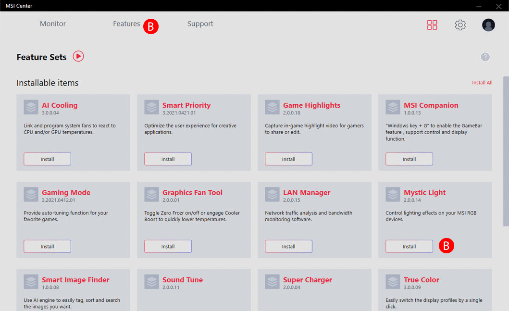Click the Mystic Light stack icon
This screenshot has width=509, height=311.
393,195
